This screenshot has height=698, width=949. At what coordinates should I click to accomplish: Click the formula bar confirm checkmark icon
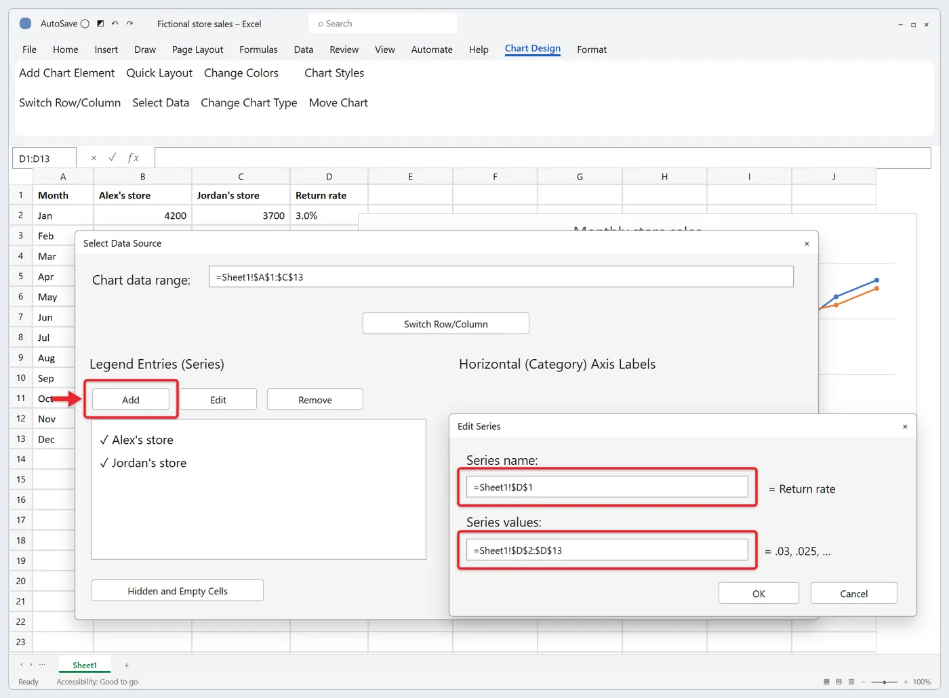click(113, 157)
